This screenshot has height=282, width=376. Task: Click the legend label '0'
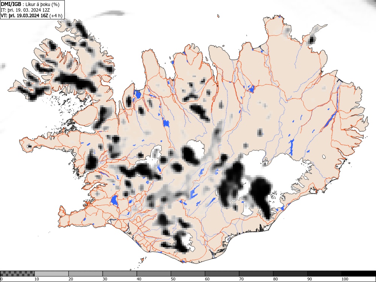click(x=2, y=279)
